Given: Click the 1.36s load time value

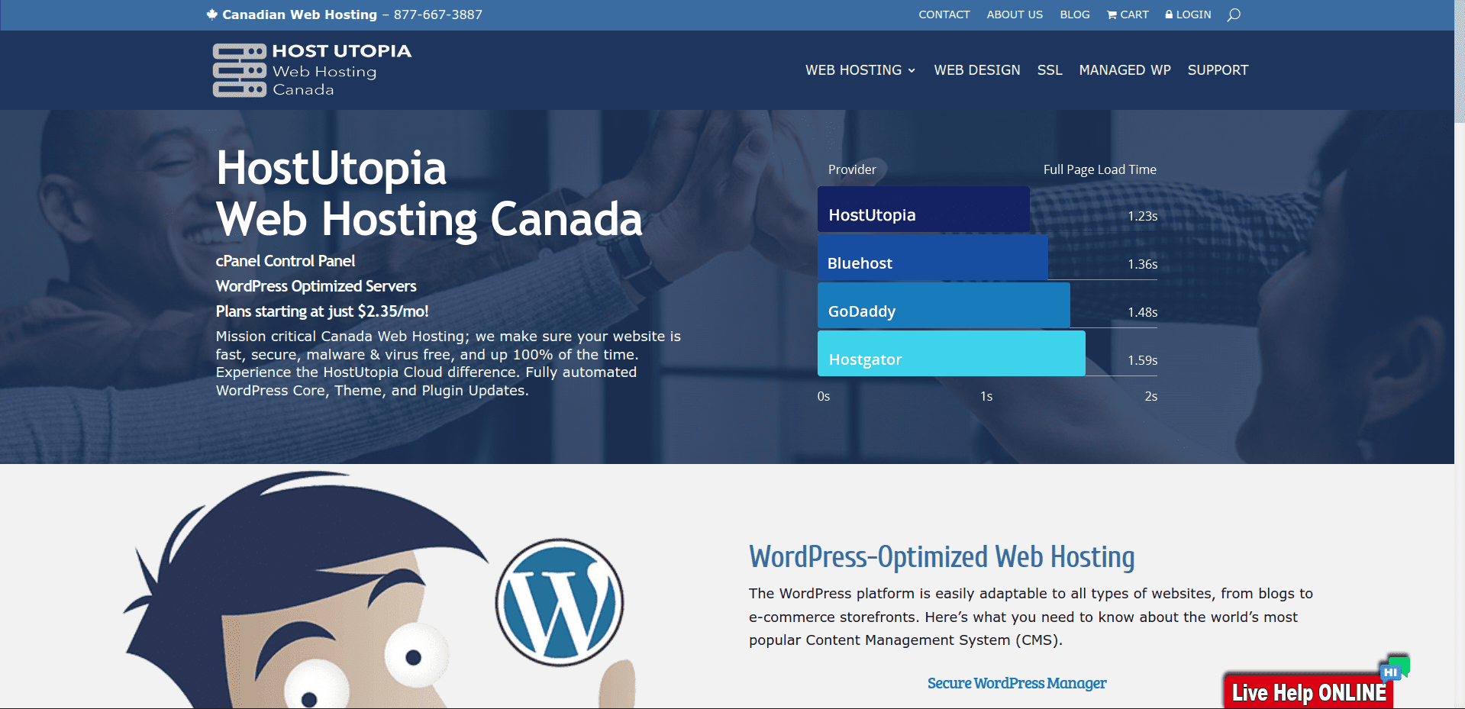Looking at the screenshot, I should (1142, 264).
